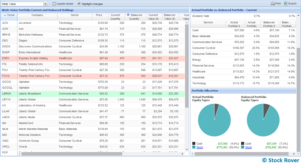
Task: Click the holdings table vertical scrollbar
Action: coord(187,75)
